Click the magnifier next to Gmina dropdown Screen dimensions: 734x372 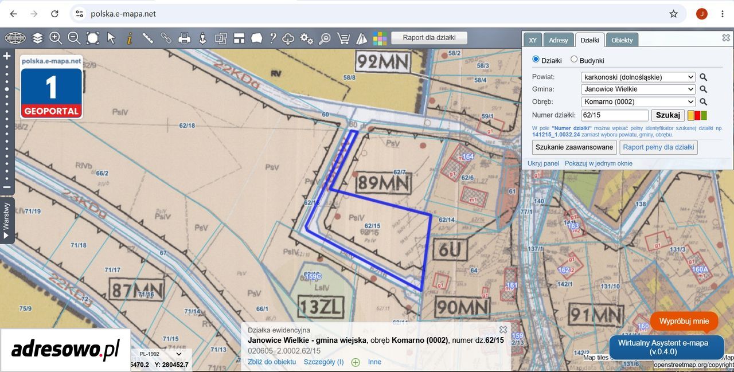pos(704,89)
